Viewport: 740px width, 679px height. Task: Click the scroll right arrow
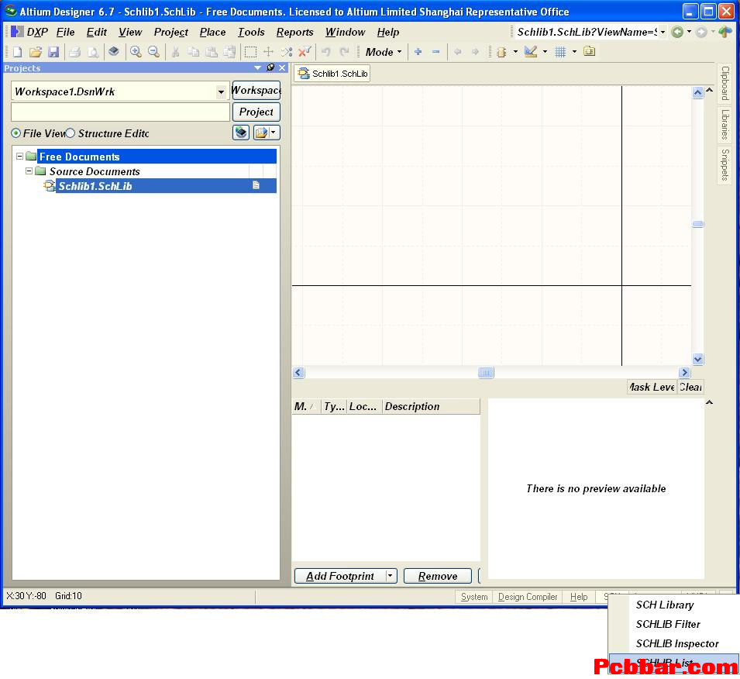pos(685,373)
